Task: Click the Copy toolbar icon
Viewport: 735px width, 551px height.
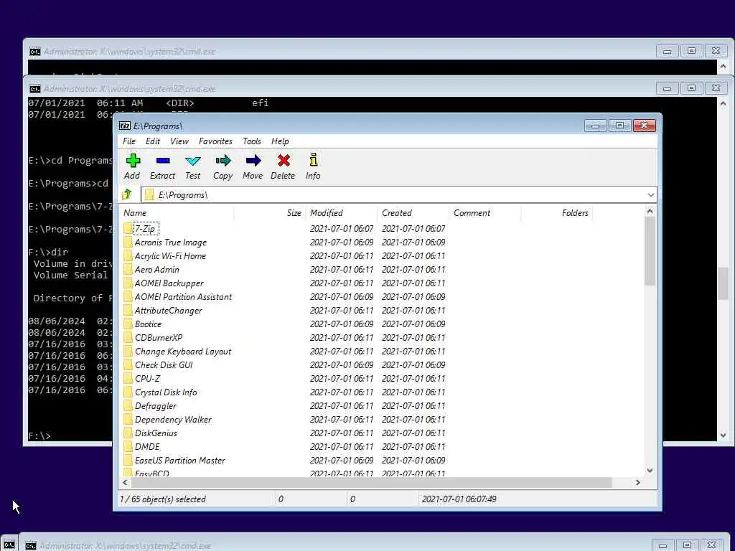Action: click(223, 161)
